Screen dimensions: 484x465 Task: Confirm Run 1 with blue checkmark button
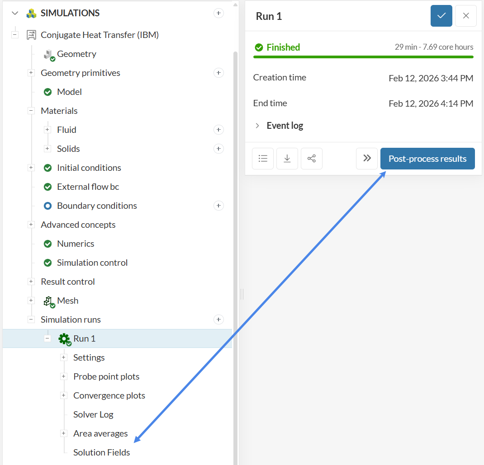click(441, 16)
